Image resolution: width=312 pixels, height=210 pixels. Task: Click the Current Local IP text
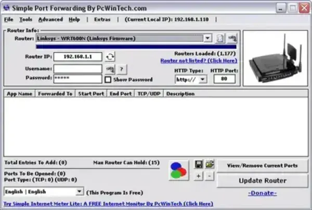pos(167,19)
